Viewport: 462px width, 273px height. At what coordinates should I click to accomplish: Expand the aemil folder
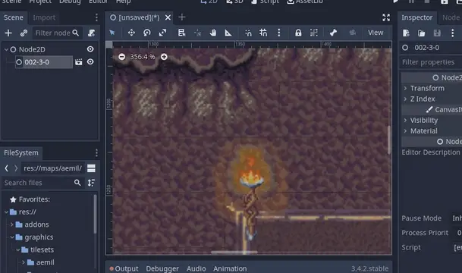click(24, 262)
